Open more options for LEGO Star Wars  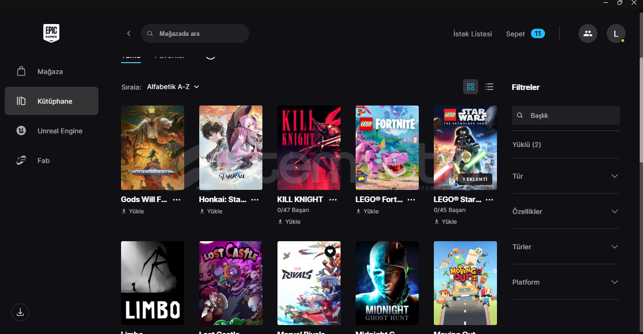(489, 200)
